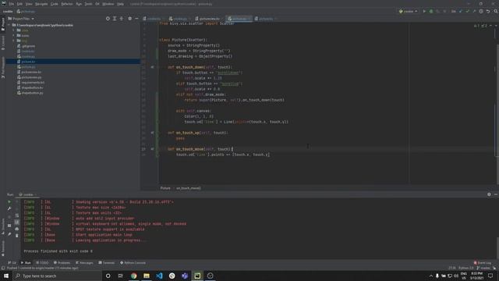Collapse all nodes in Project panel
This screenshot has height=281, width=499.
[x=122, y=19]
